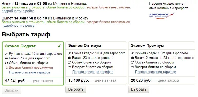Click the green checkmark on Эконом Бюджет
The image size is (198, 97).
59,46
